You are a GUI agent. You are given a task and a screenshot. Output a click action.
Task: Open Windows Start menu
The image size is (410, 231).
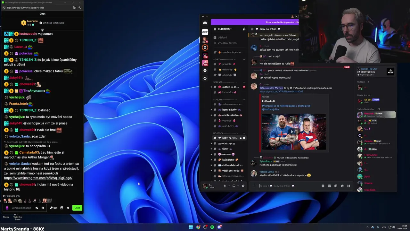click(x=191, y=227)
